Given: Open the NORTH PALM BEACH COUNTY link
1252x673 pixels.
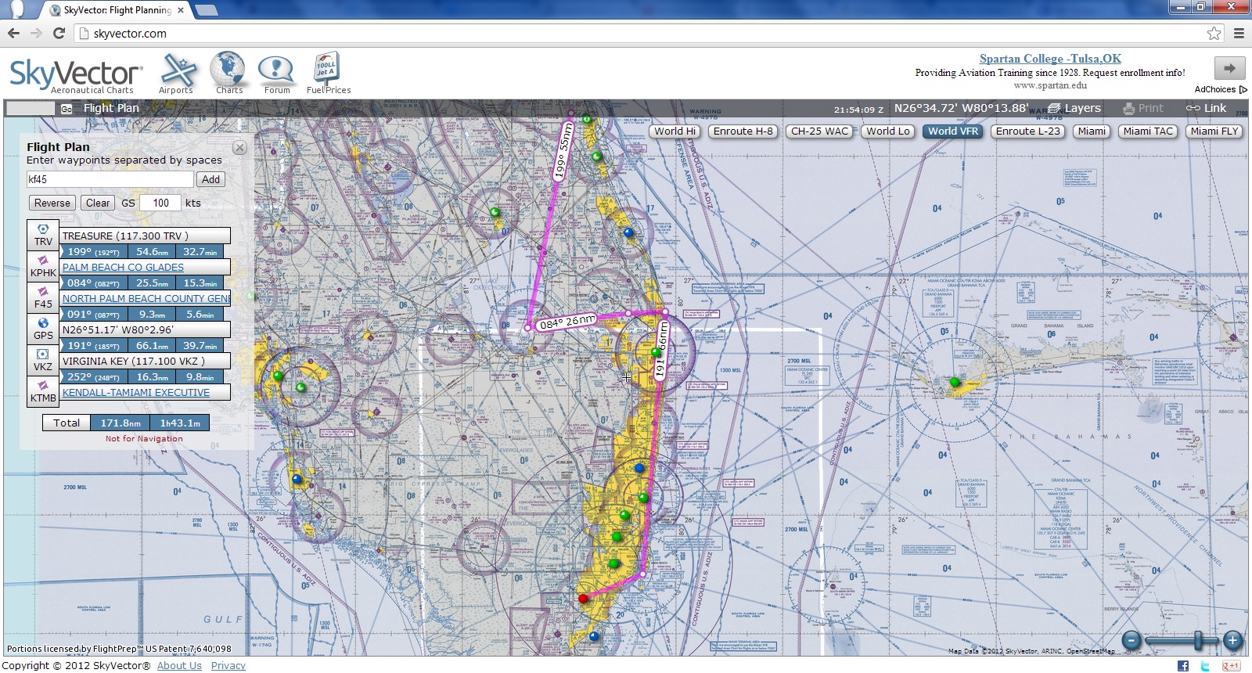Looking at the screenshot, I should point(146,298).
